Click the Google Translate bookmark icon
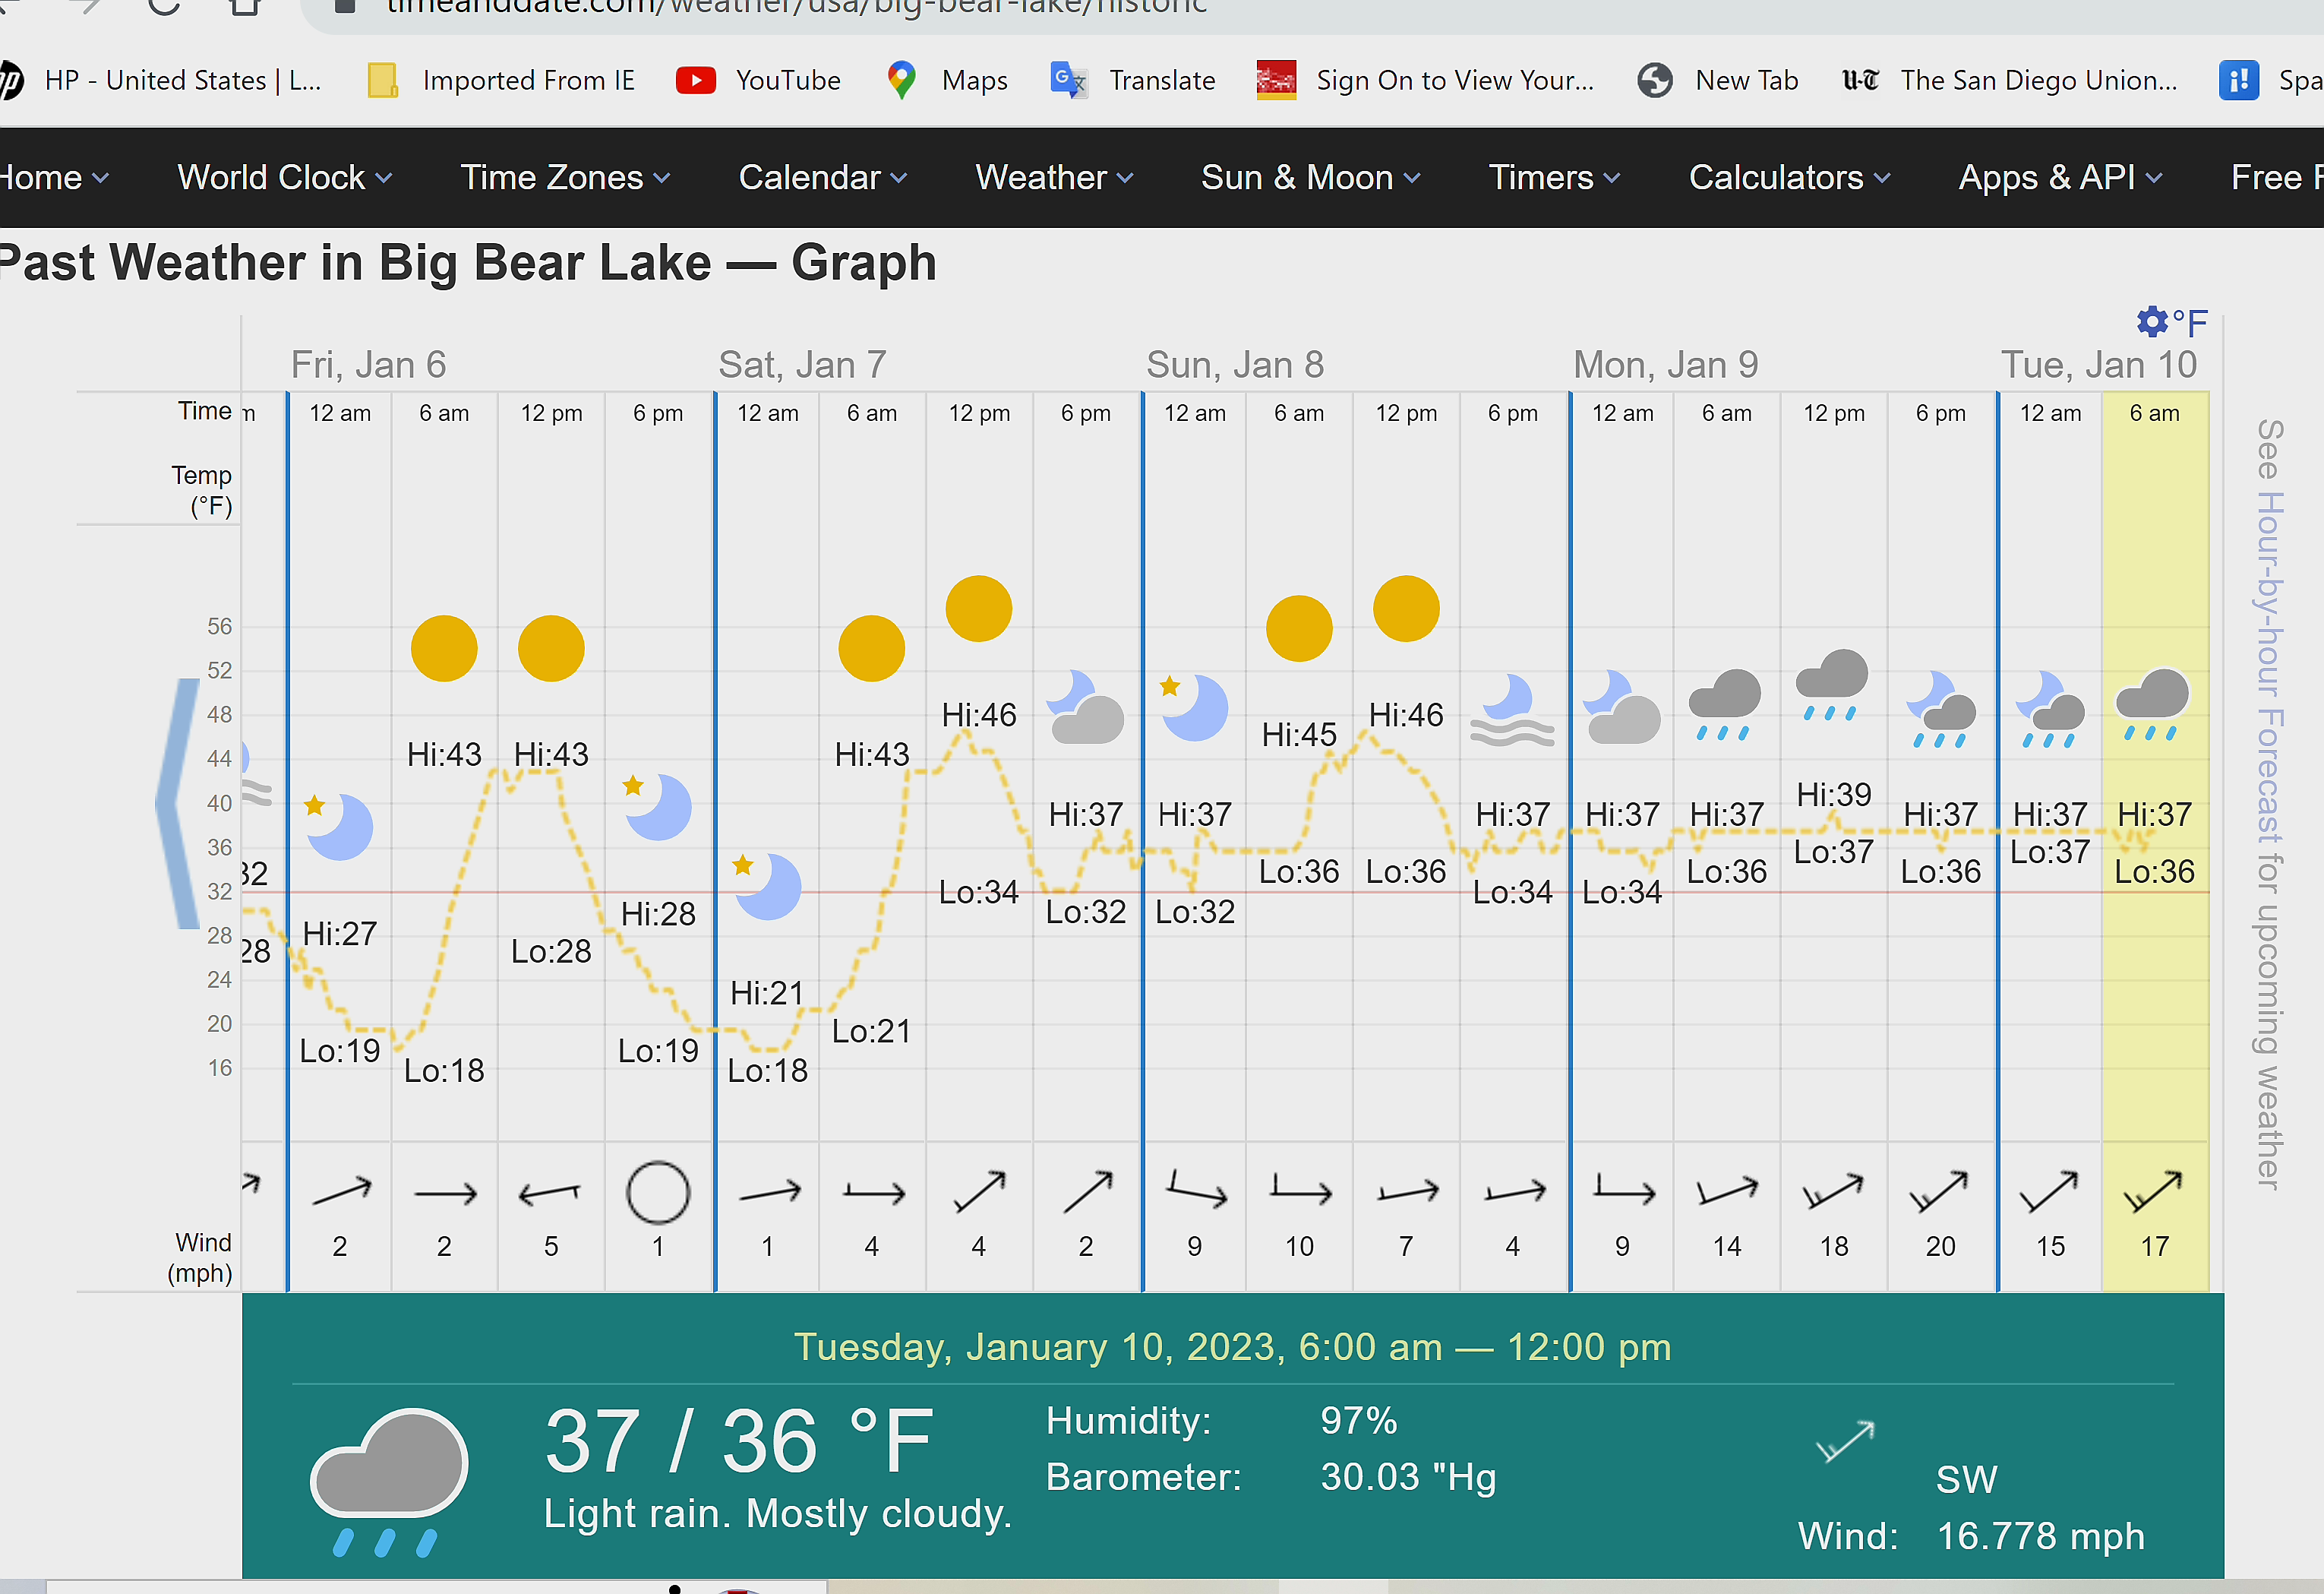Image resolution: width=2324 pixels, height=1594 pixels. tap(1068, 80)
